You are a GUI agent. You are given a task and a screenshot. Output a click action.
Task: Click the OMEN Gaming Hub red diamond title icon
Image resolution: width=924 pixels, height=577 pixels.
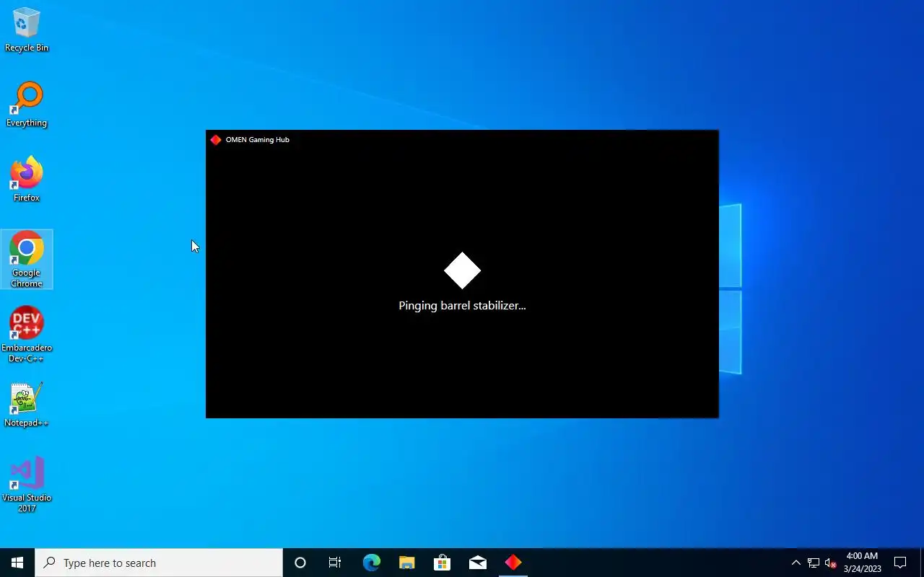coord(215,140)
